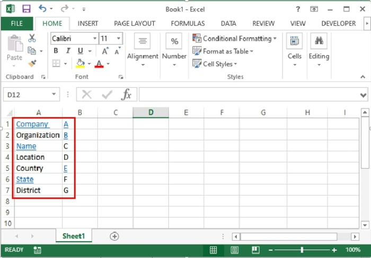Toggle Underline formatting

click(81, 51)
